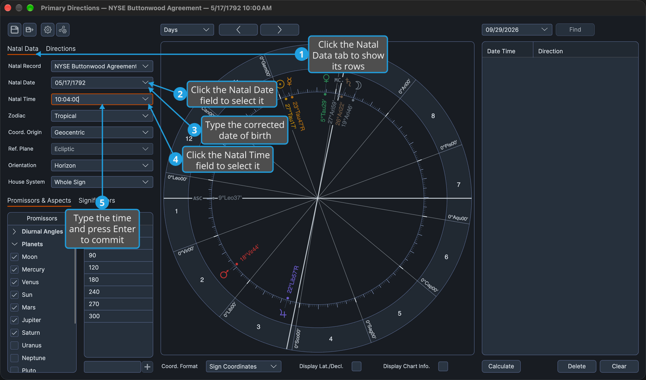Click the Find button
The height and width of the screenshot is (380, 646).
575,30
